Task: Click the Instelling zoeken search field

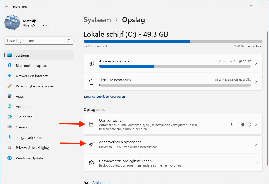Action: click(36, 41)
